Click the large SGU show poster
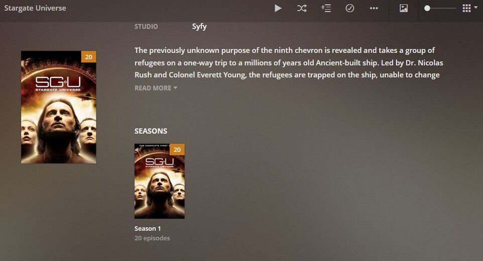The image size is (483, 261). [59, 107]
